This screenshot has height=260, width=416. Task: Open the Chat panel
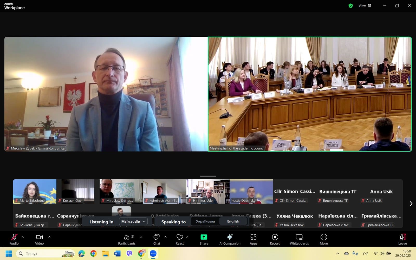(157, 239)
